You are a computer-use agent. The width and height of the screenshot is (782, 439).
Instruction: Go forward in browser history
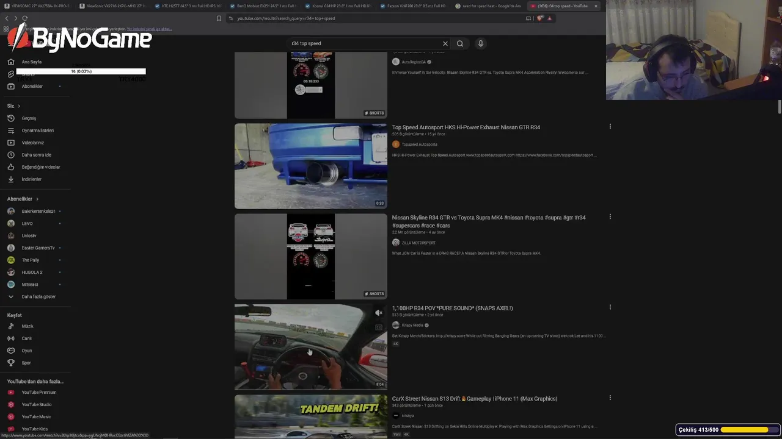tap(15, 18)
